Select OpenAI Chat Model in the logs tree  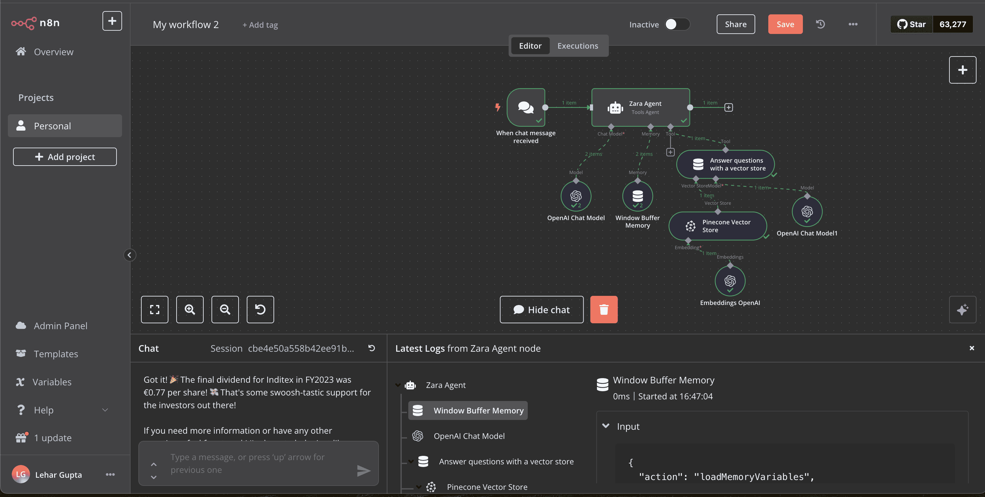458,436
